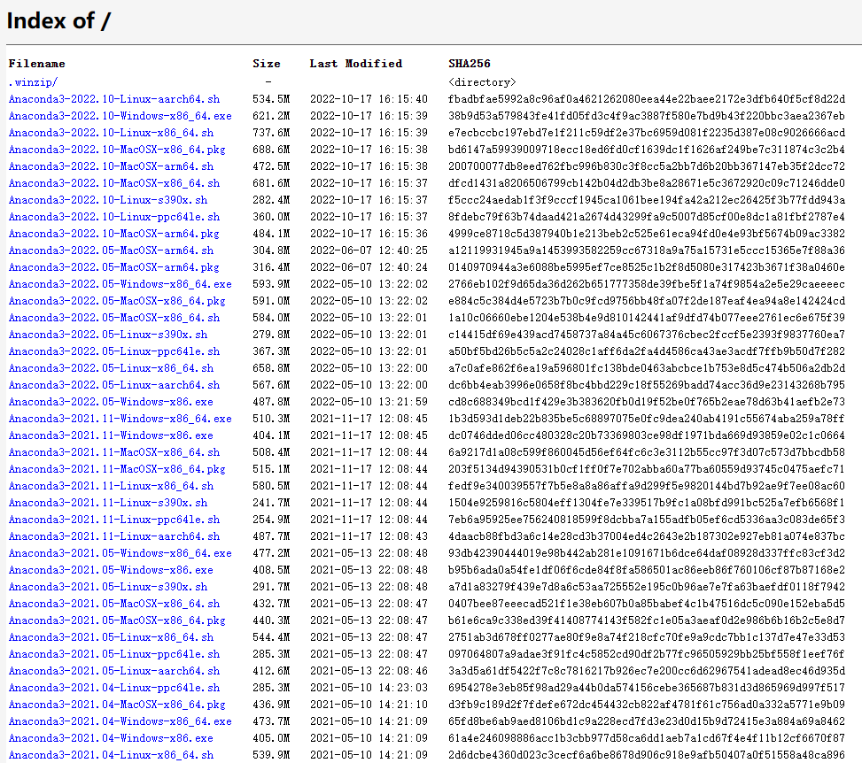Image resolution: width=862 pixels, height=763 pixels.
Task: Select Anaconda3-2022.10-MacOSX-arm64.sh link
Action: pyautogui.click(x=111, y=166)
